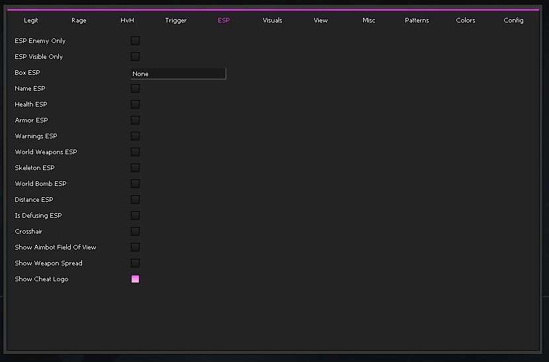The image size is (549, 362).
Task: Open the Misc tab
Action: coord(369,21)
